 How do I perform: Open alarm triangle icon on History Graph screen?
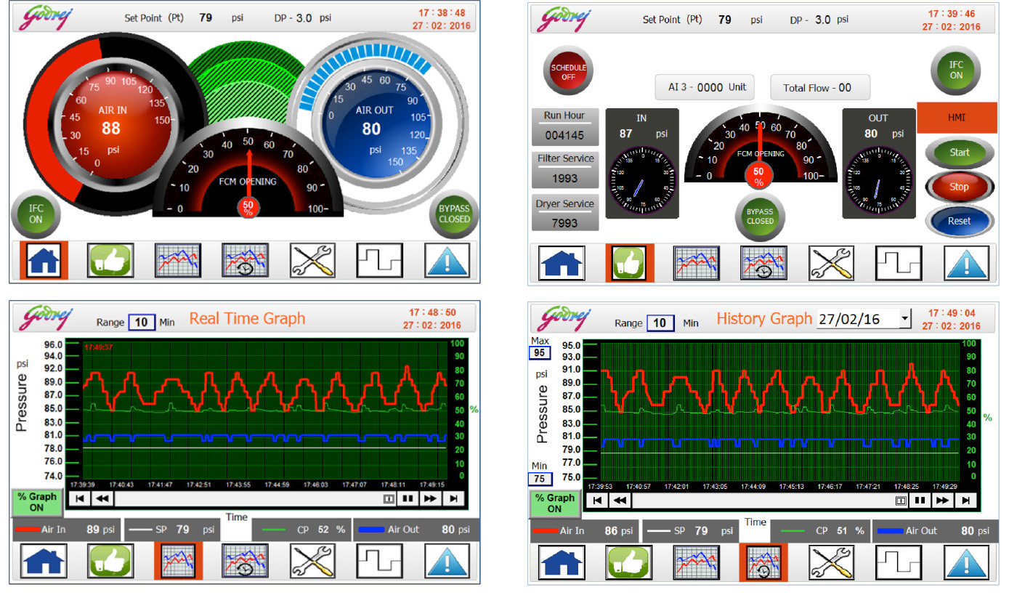point(967,563)
